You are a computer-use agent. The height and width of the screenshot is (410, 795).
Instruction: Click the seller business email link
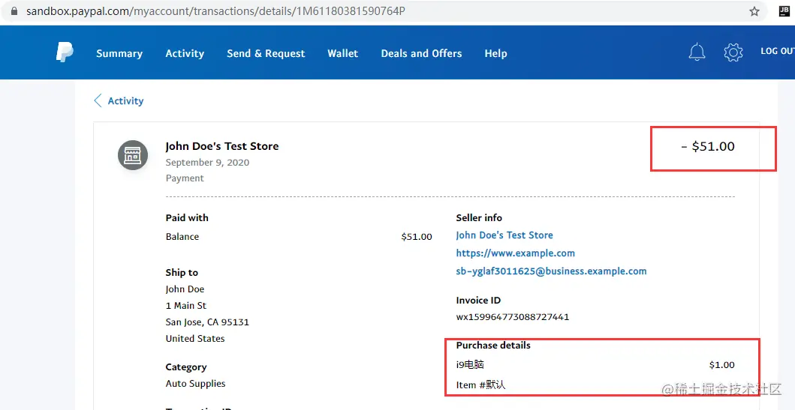pyautogui.click(x=551, y=271)
